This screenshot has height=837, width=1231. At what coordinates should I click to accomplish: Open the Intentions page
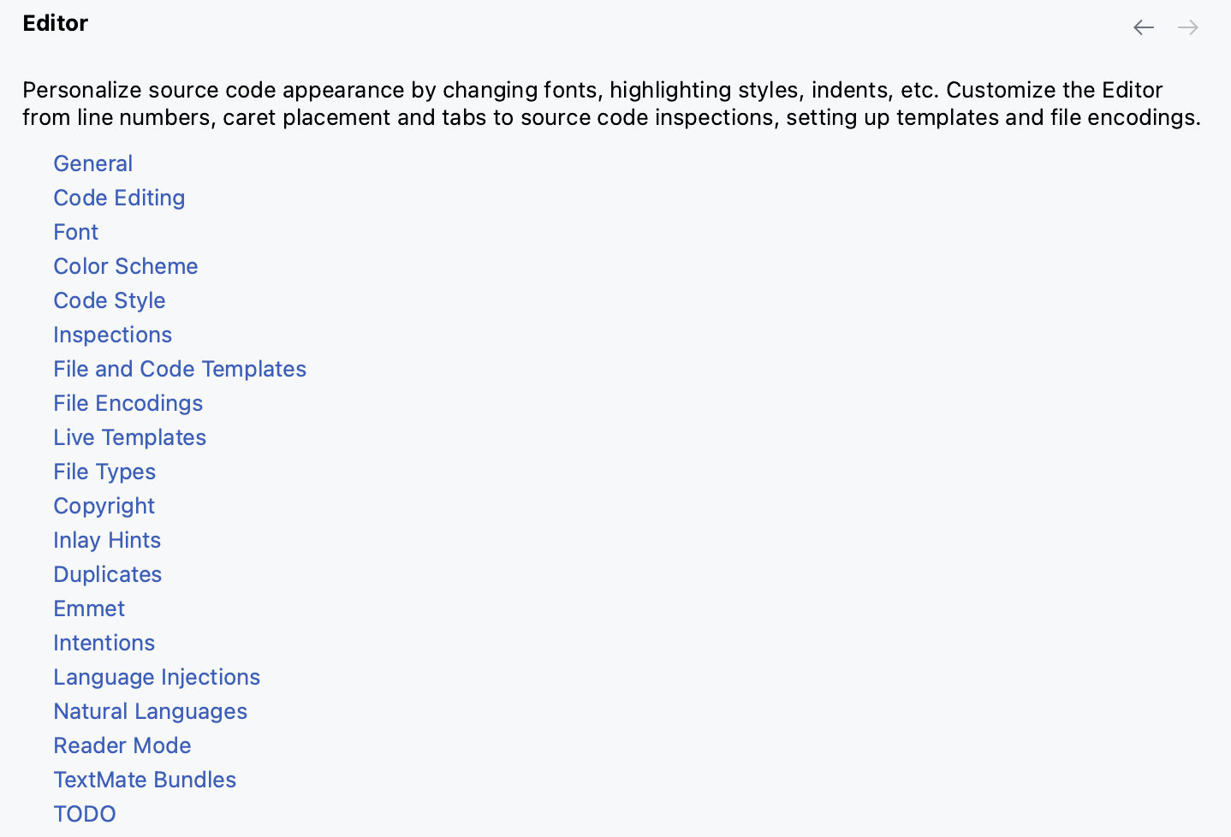104,643
